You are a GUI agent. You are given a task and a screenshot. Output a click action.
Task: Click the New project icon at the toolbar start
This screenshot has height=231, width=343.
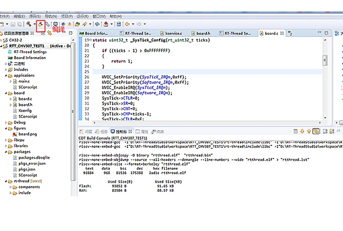pos(2,24)
